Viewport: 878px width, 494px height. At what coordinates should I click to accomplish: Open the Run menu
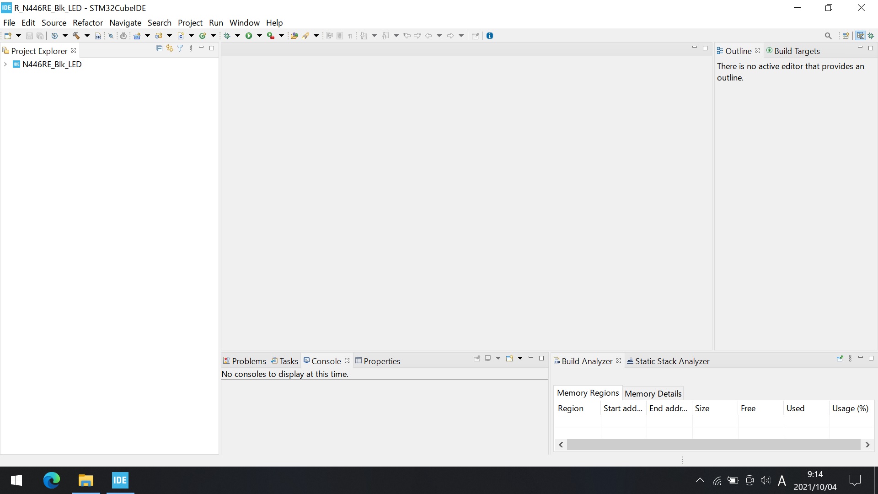(215, 22)
